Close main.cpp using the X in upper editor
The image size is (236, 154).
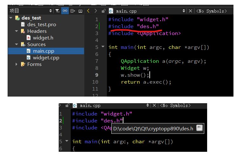click(190, 11)
